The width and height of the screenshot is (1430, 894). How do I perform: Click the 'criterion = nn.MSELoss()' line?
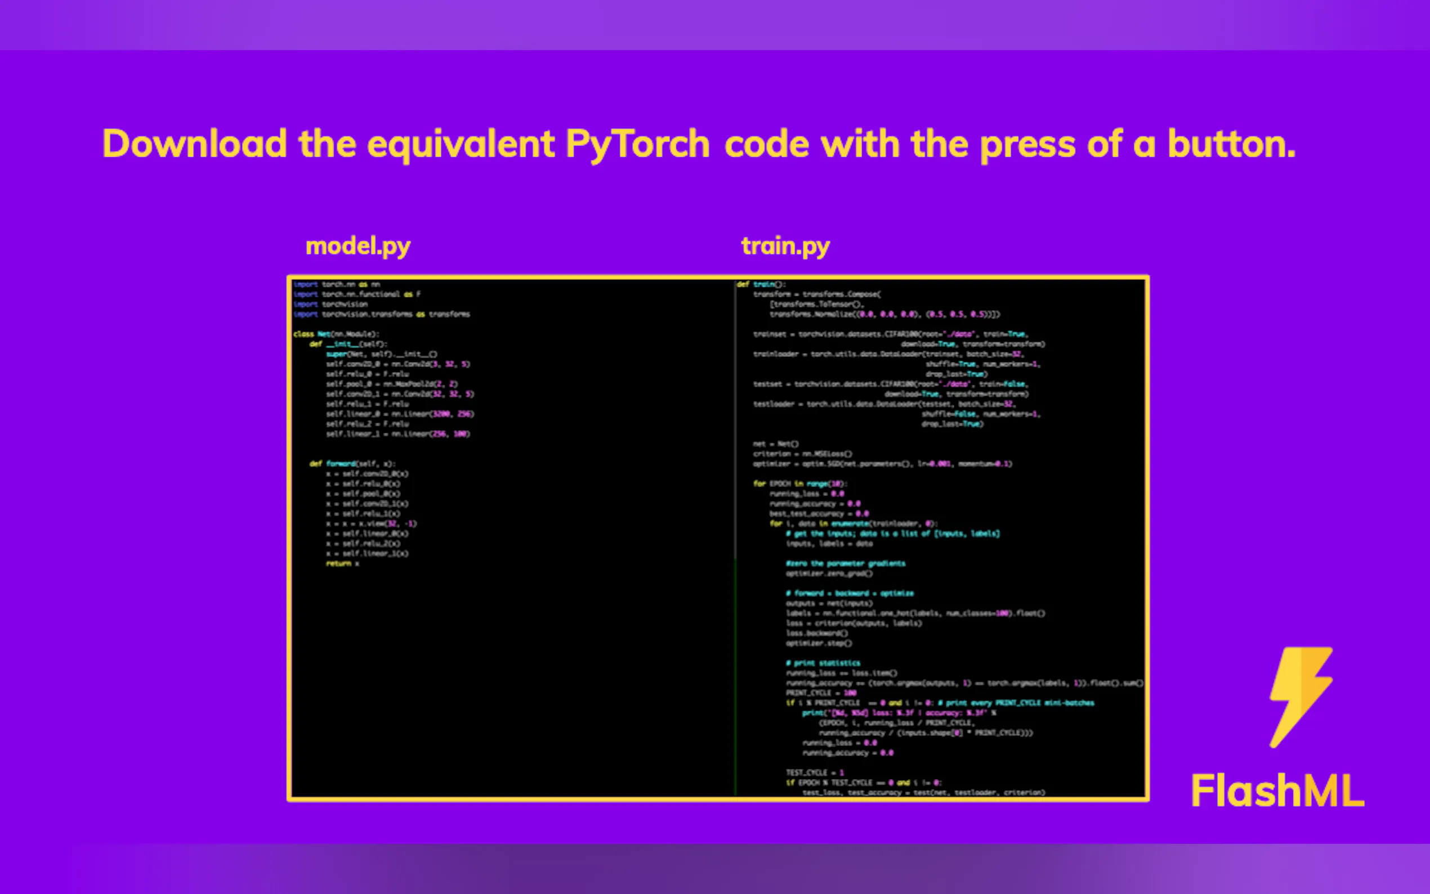pyautogui.click(x=802, y=454)
